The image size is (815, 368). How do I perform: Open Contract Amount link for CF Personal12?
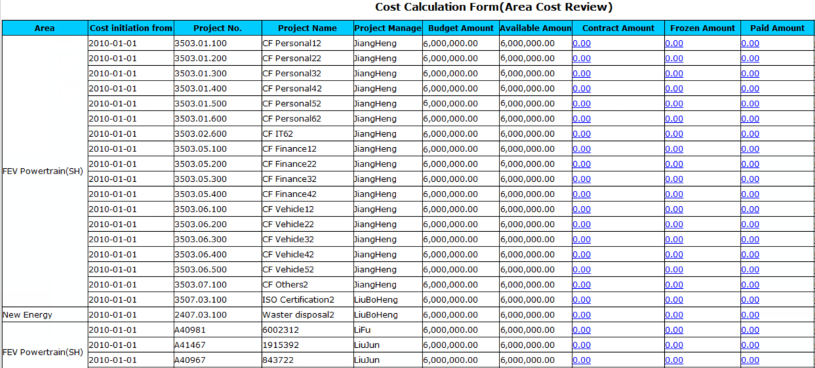(x=581, y=43)
